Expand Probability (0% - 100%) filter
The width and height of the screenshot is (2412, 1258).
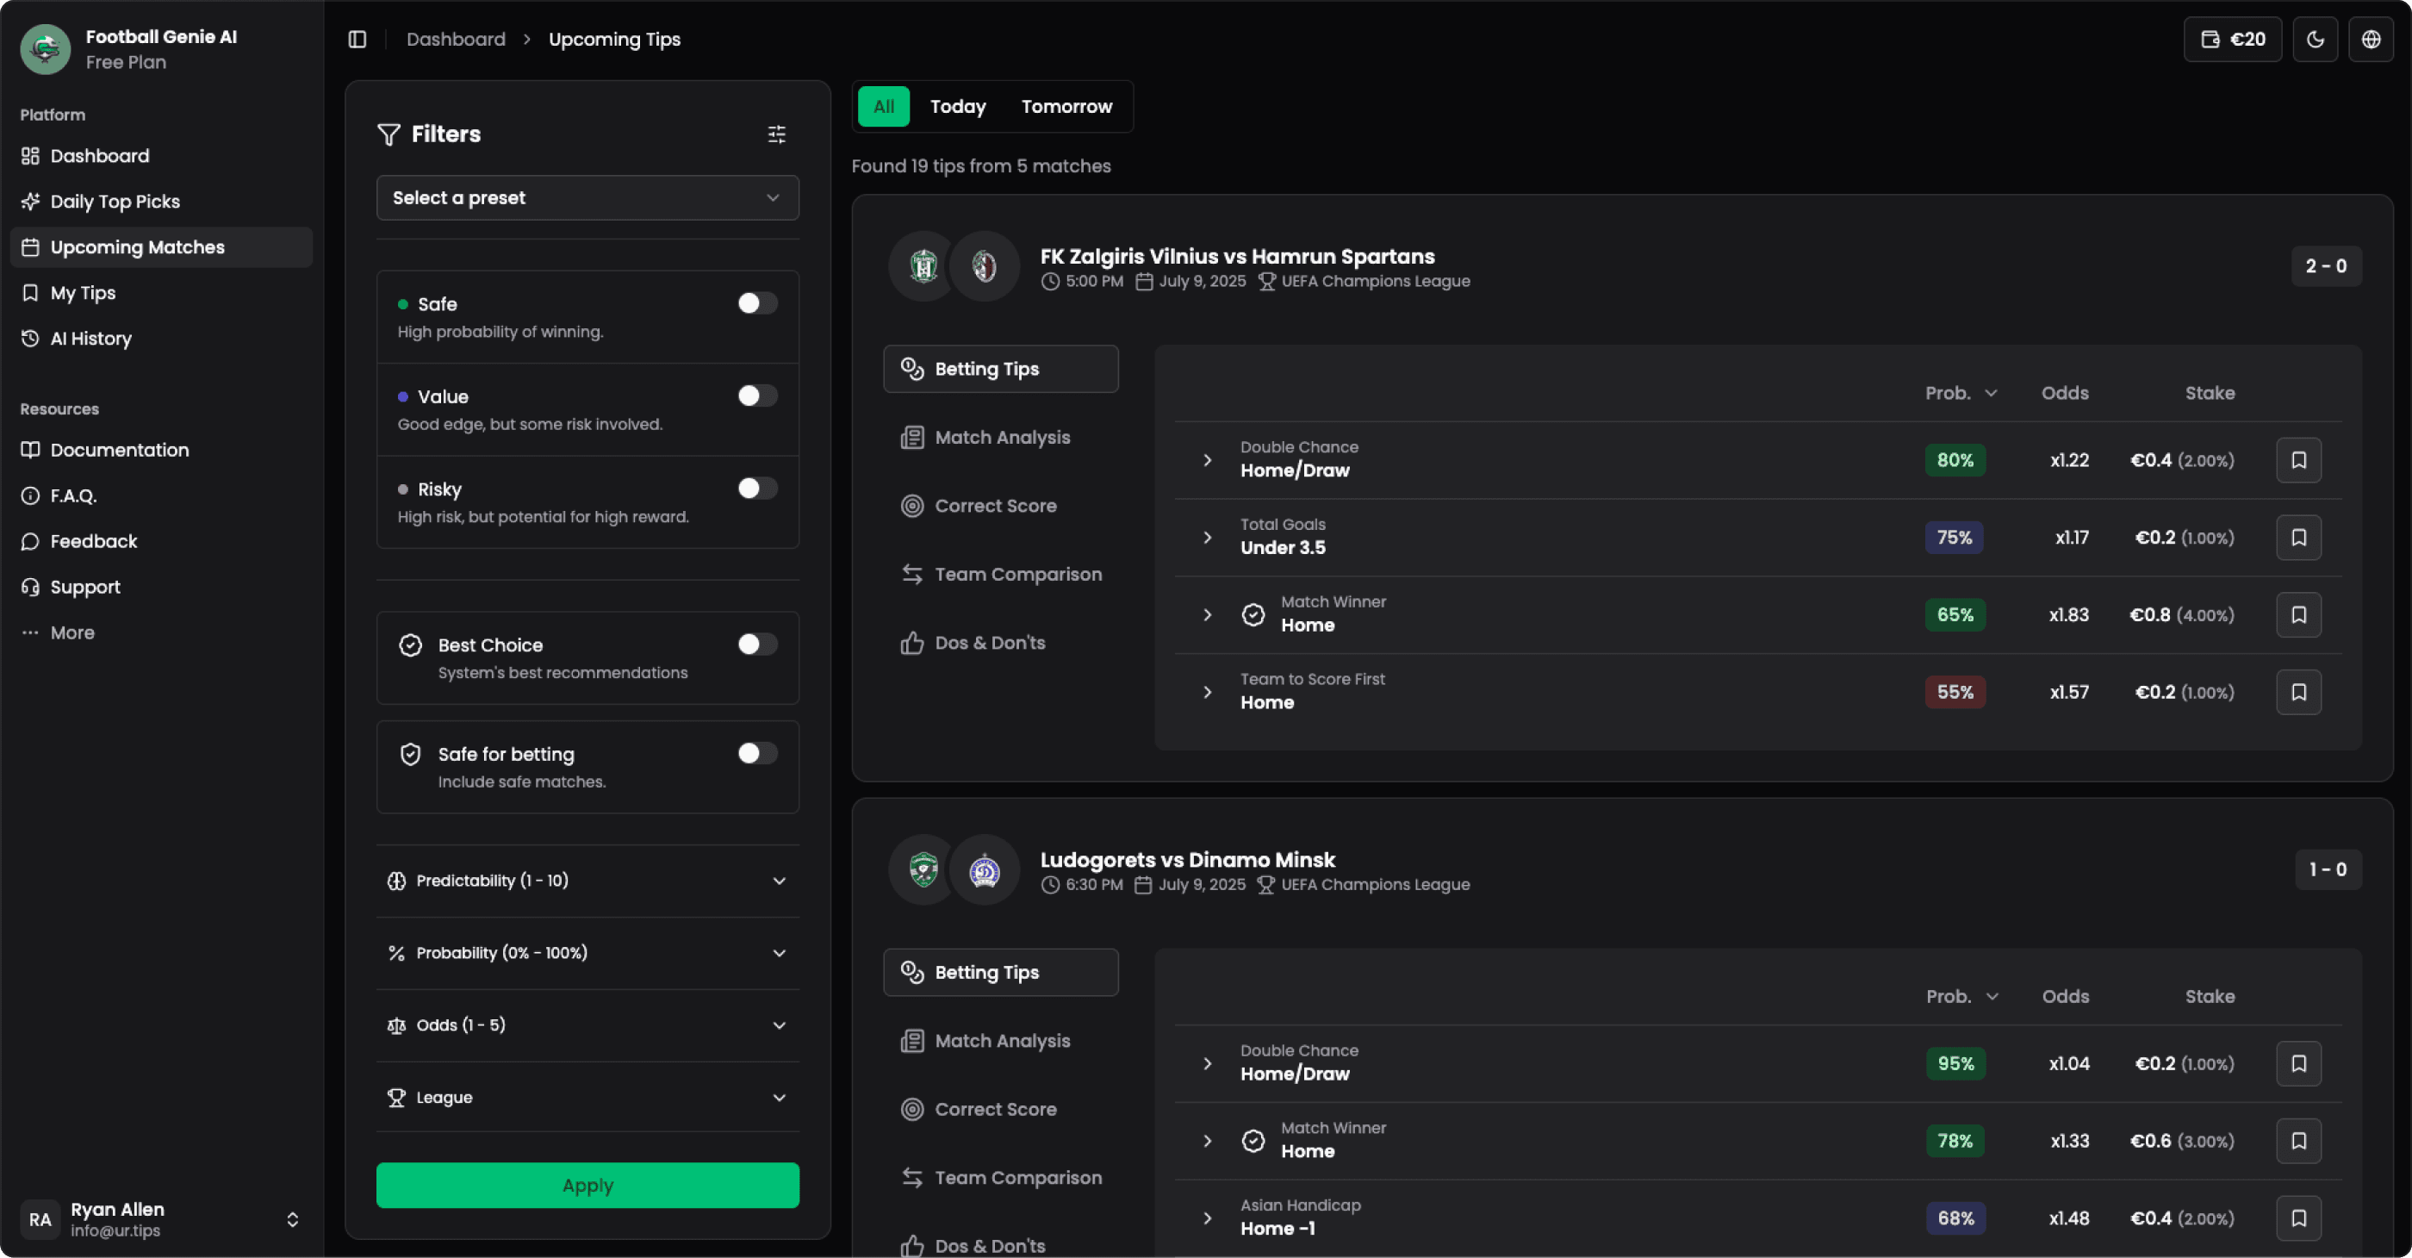[x=587, y=954]
